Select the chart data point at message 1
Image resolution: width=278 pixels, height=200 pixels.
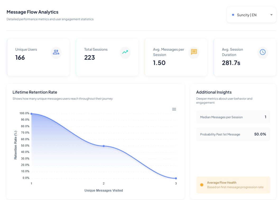[x=31, y=114]
